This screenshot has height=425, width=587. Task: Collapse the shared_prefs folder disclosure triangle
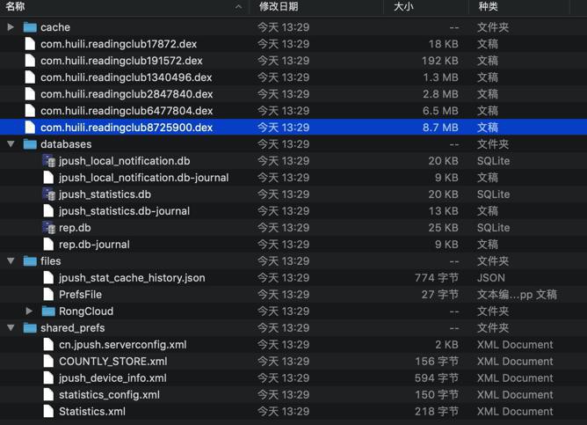[x=11, y=328]
